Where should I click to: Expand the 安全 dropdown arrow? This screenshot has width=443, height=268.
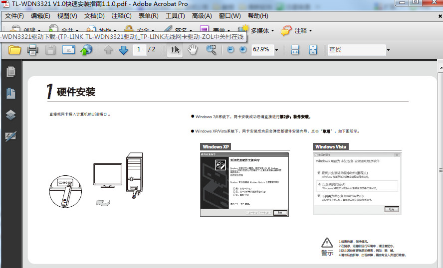[153, 30]
